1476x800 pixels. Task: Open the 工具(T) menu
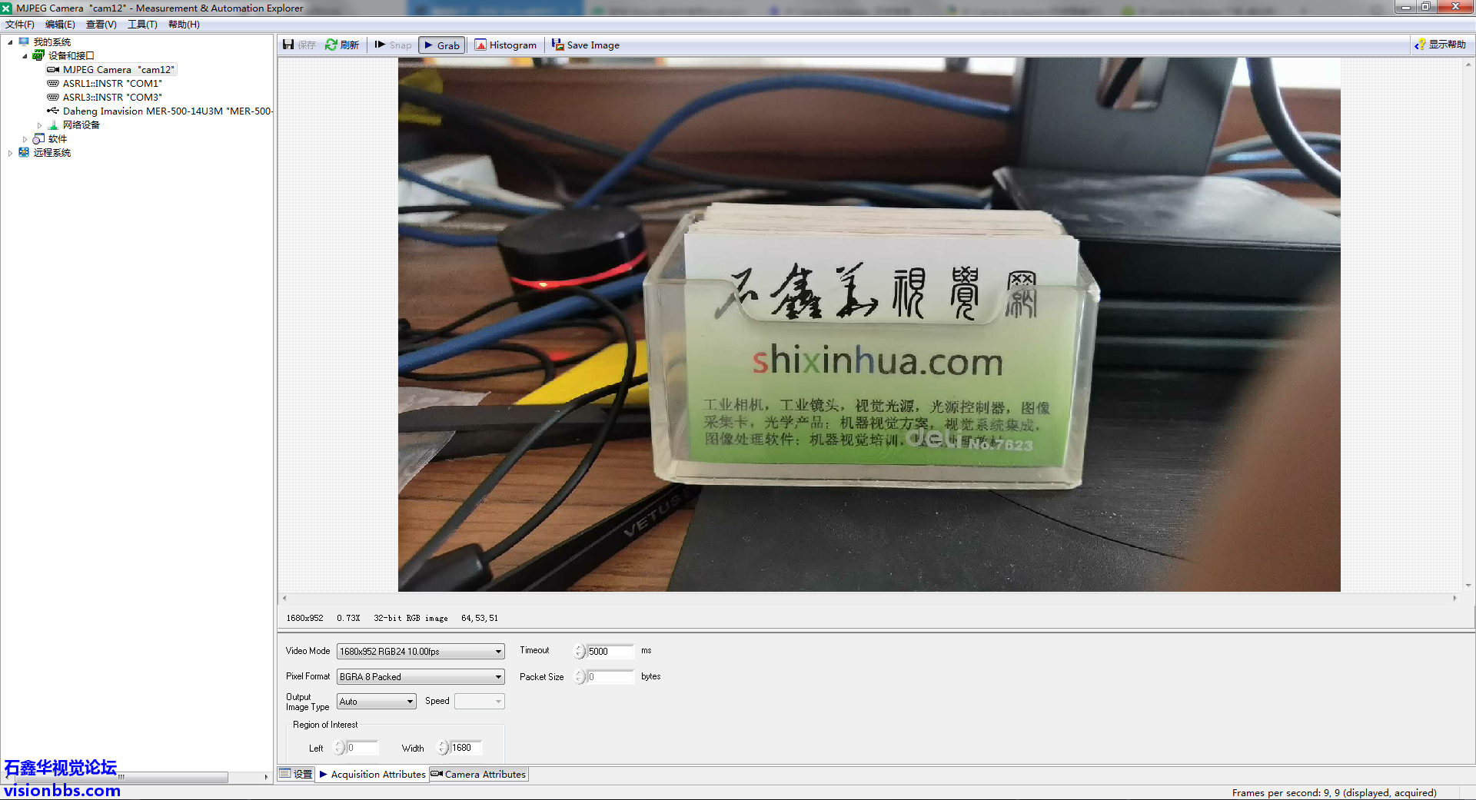142,25
